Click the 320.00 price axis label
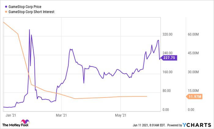Viewport: 214px width, 129px height. (168, 35)
